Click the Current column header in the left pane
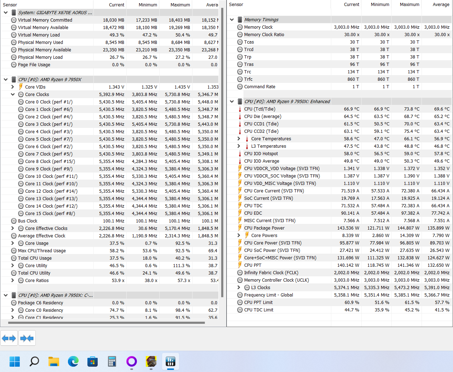The image size is (453, 372). [110, 5]
